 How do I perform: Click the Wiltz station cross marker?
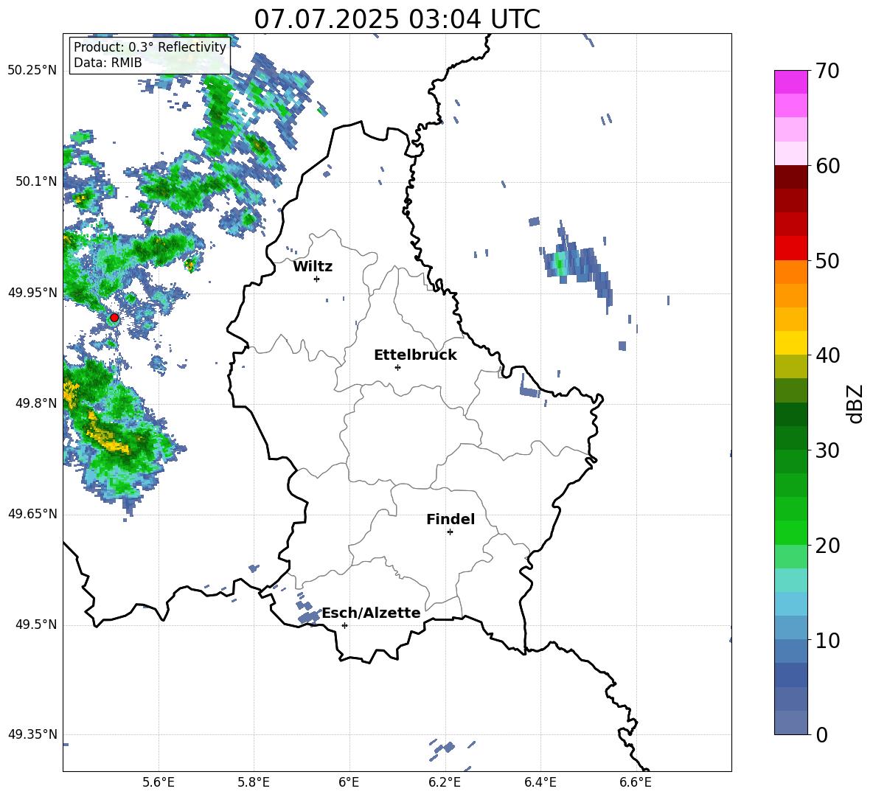pos(317,279)
